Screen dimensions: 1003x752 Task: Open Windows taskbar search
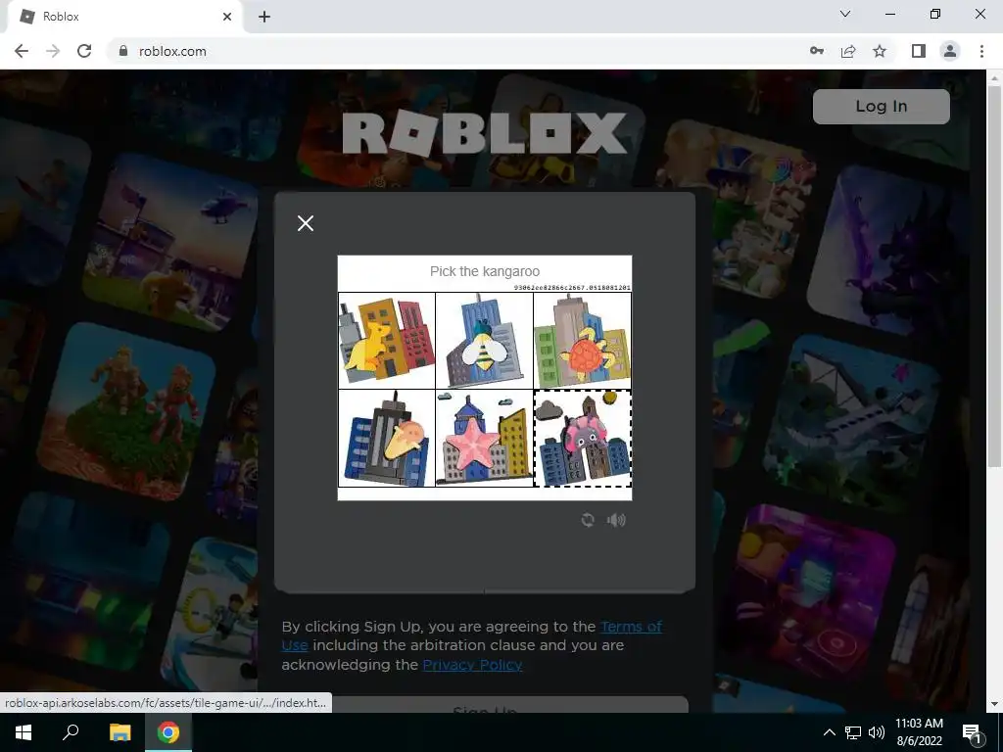pos(71,732)
